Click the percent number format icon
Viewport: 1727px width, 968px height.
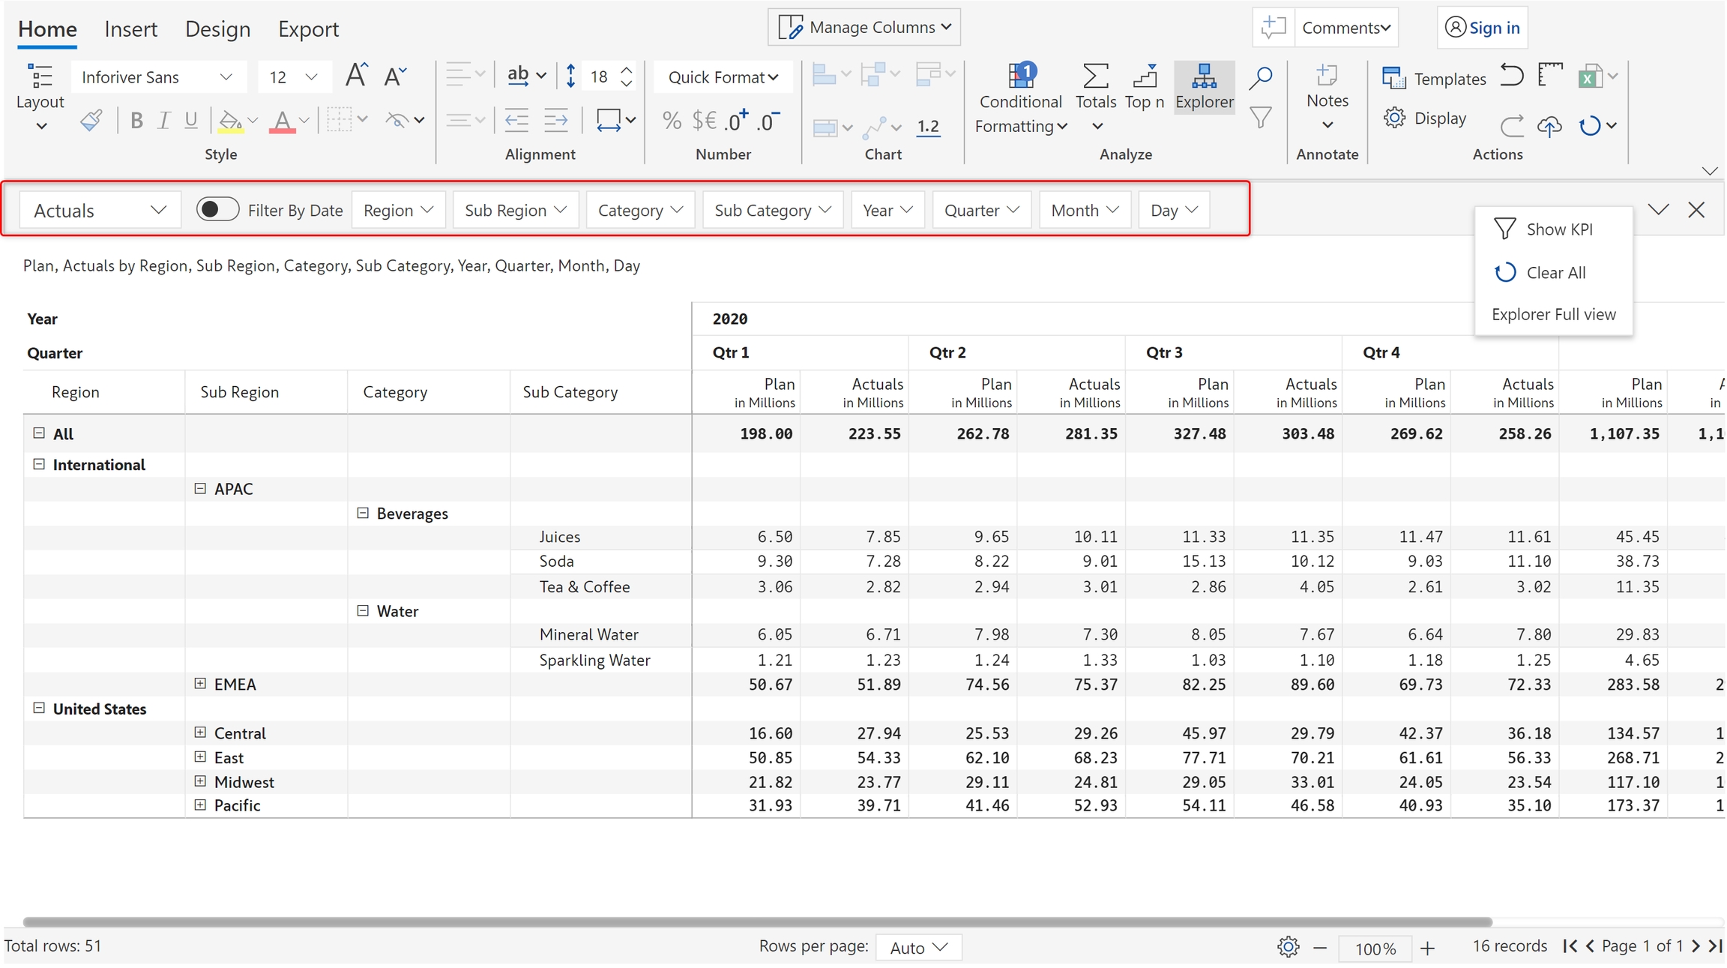tap(672, 120)
